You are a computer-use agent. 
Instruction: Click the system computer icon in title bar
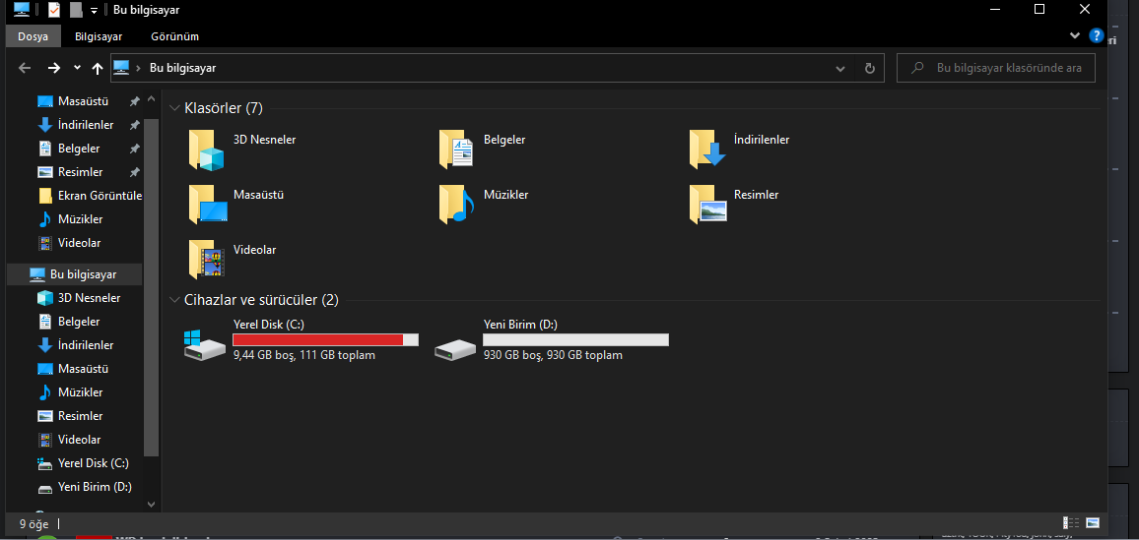pos(22,10)
